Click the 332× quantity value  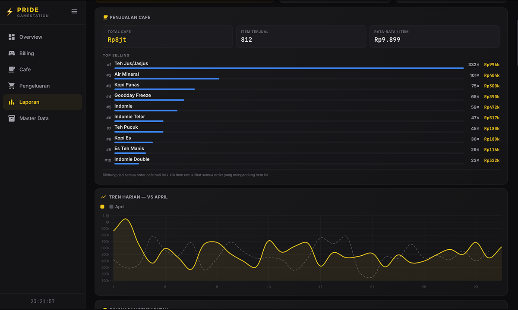pos(474,65)
